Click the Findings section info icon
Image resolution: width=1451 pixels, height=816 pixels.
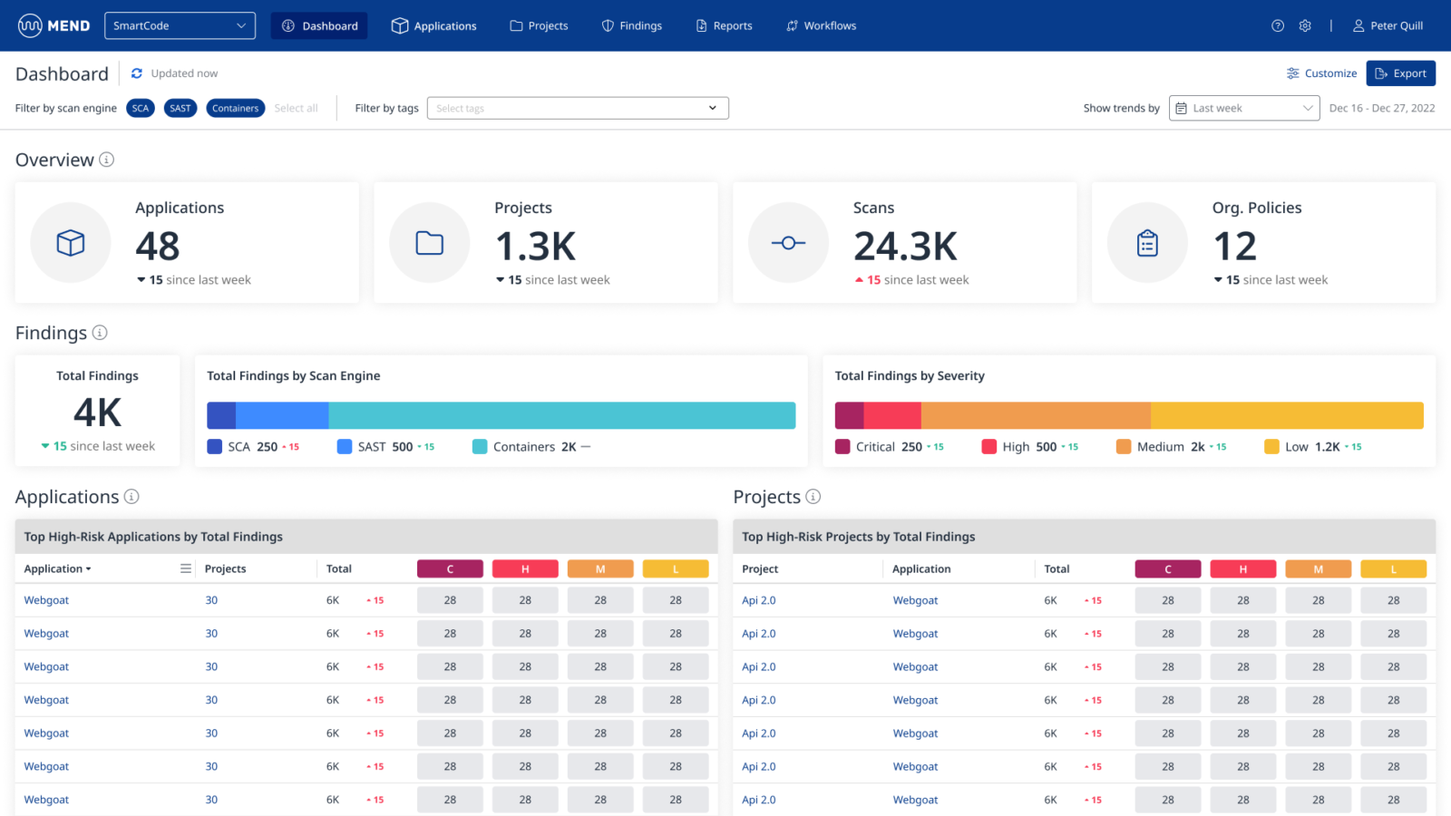[x=100, y=333]
